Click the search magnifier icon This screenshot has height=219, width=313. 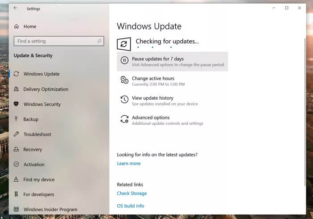point(99,41)
